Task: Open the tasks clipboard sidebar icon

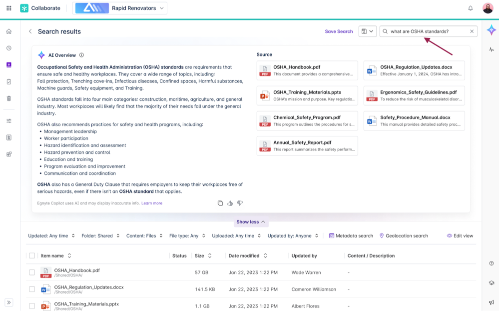Action: 9,82
